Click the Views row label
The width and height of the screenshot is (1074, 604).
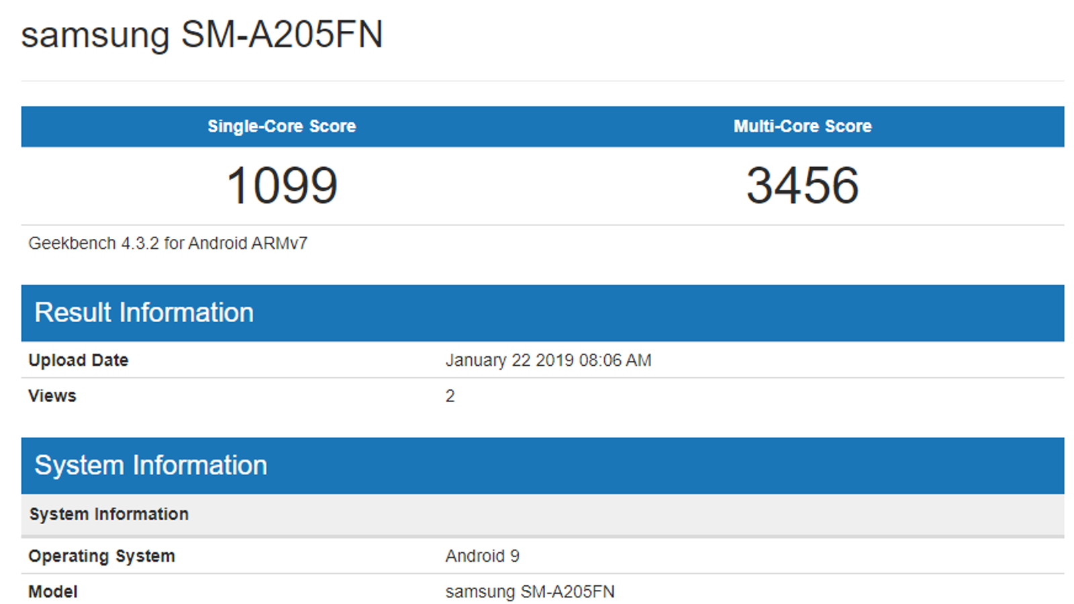52,396
